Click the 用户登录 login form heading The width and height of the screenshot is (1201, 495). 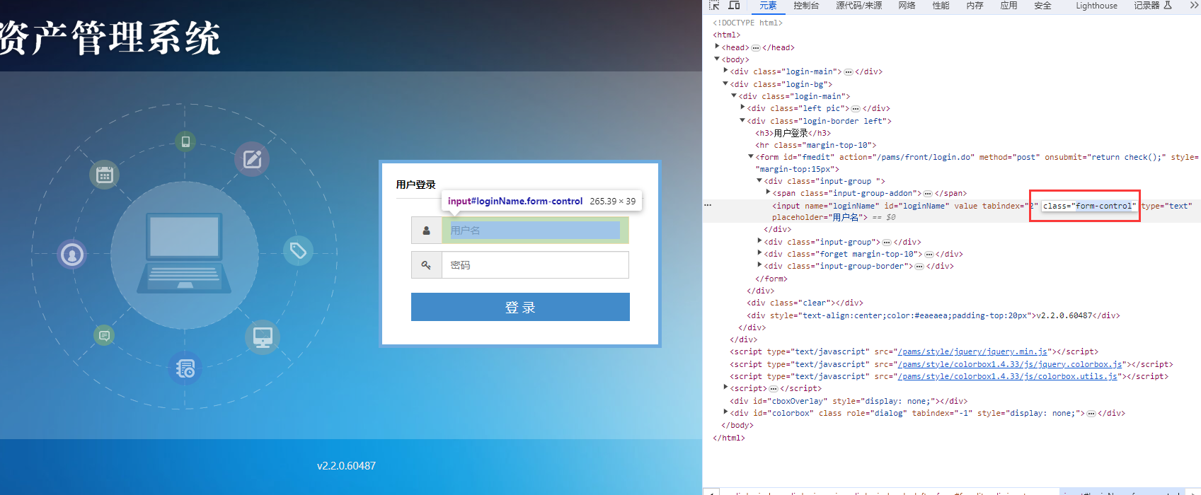(x=416, y=185)
